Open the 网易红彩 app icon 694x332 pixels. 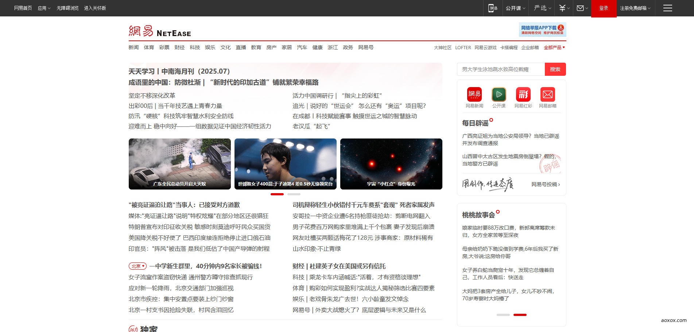[x=523, y=94]
